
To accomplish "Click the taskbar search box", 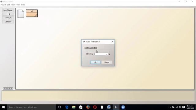I will tap(32, 107).
